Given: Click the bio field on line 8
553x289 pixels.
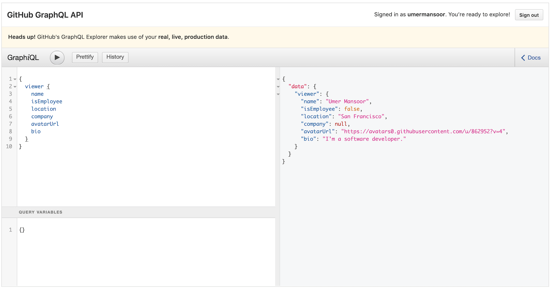Looking at the screenshot, I should (x=36, y=131).
